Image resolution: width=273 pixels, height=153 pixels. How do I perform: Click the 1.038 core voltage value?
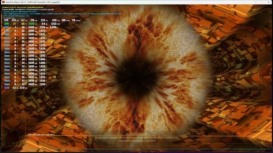tap(42, 84)
